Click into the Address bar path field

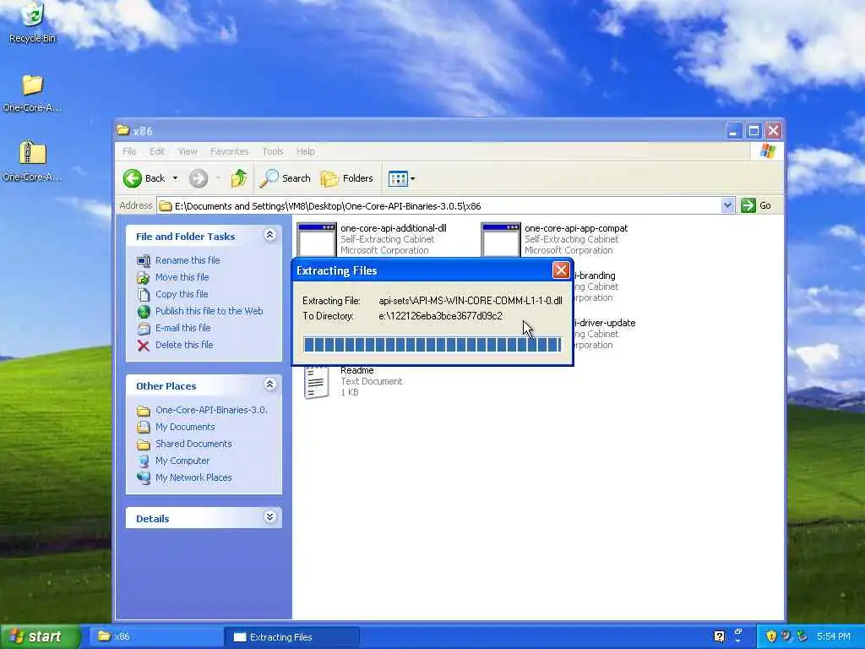(x=438, y=206)
